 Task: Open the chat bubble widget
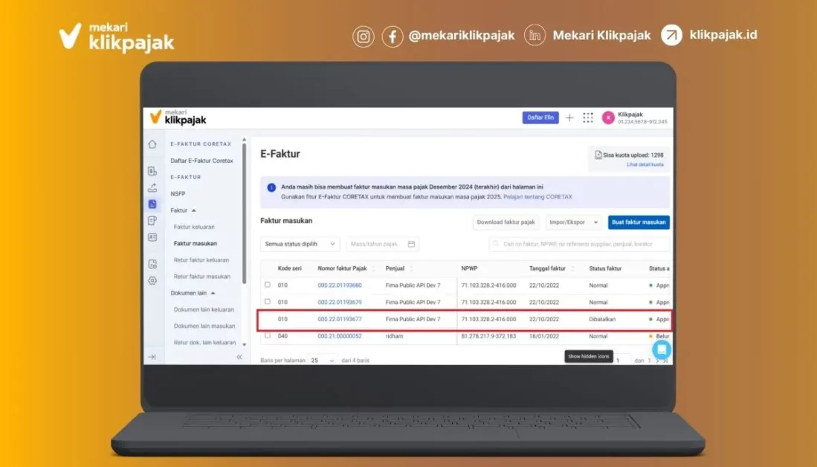tap(661, 350)
